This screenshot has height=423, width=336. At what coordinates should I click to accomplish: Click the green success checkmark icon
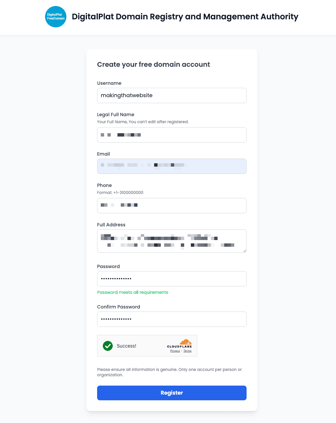pos(107,346)
